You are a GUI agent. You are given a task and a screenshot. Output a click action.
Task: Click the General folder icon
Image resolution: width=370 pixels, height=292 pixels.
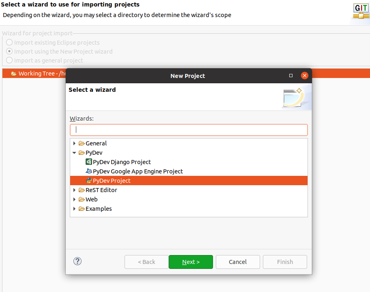coord(82,143)
